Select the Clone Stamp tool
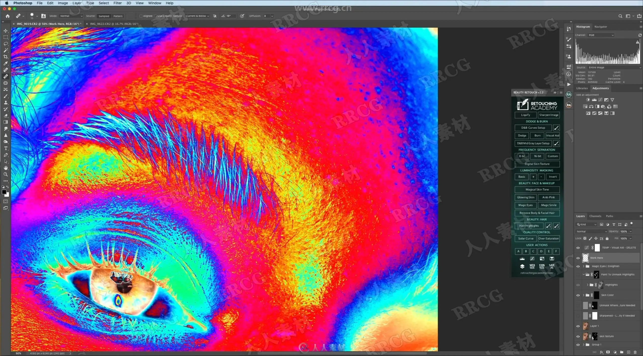 click(x=6, y=102)
